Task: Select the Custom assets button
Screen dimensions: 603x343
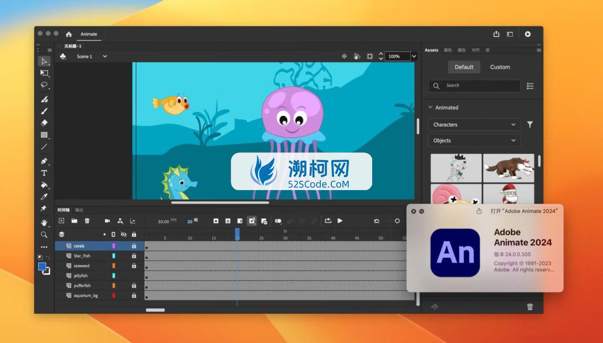Action: (500, 67)
